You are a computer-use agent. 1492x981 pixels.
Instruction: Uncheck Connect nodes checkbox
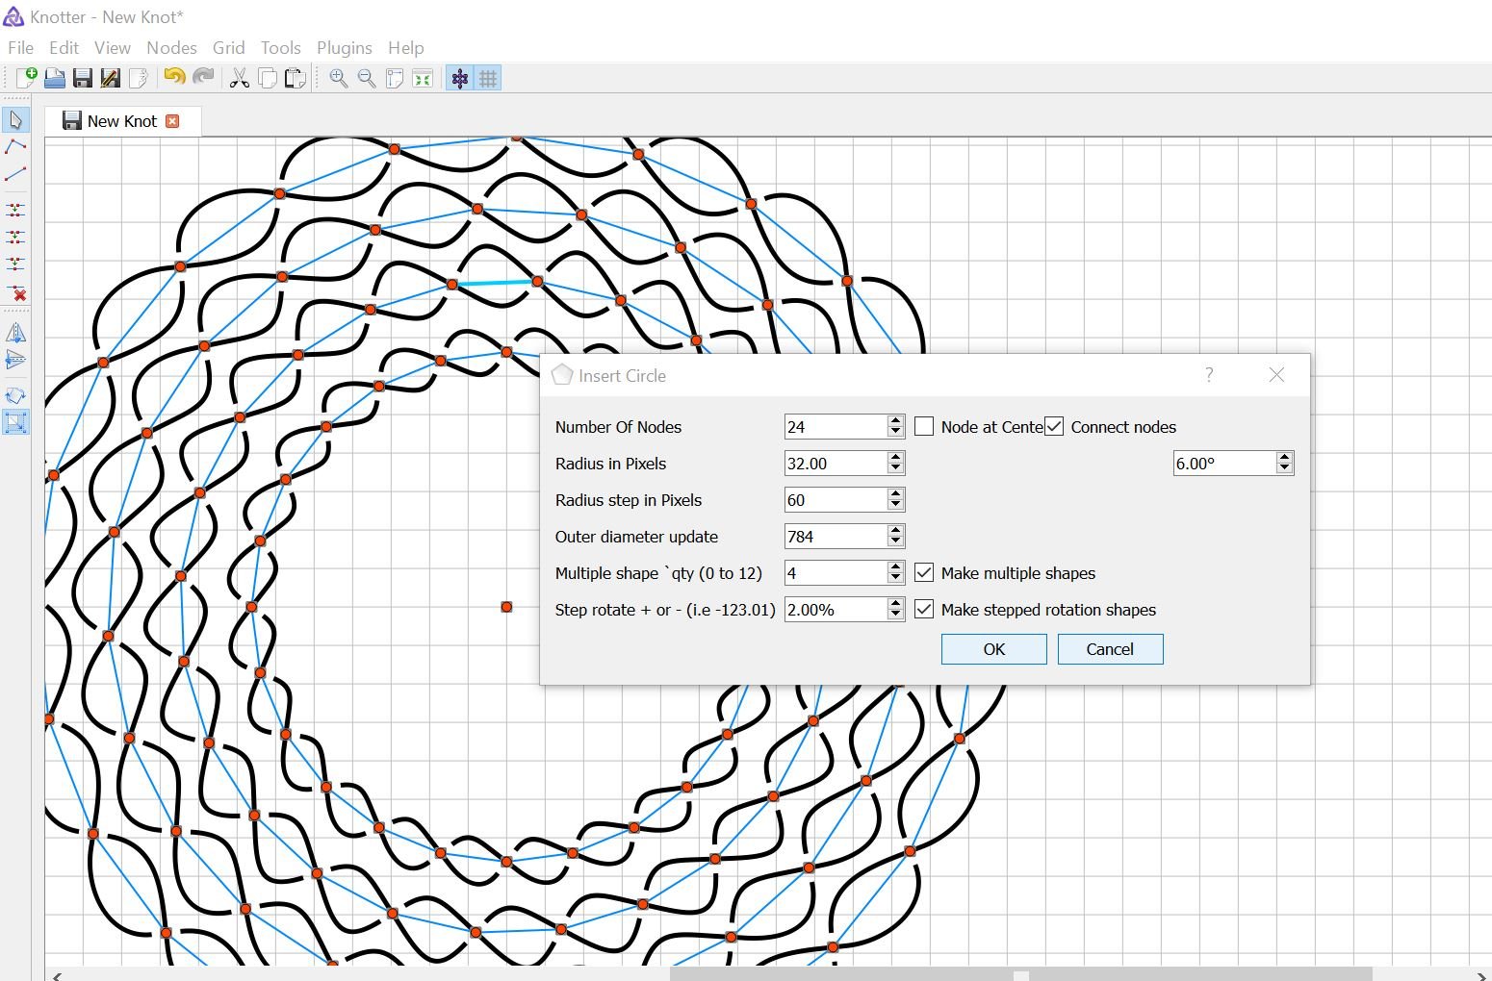[x=1054, y=426]
